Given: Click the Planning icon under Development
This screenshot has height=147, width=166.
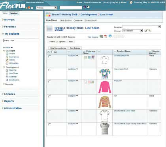Looking at the screenshot, I should tap(7, 70).
